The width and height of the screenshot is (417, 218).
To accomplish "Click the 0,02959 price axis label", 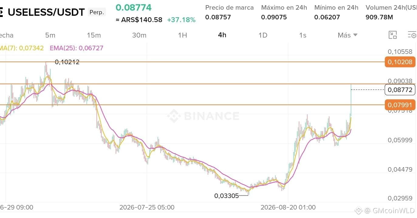I will pos(400,198).
